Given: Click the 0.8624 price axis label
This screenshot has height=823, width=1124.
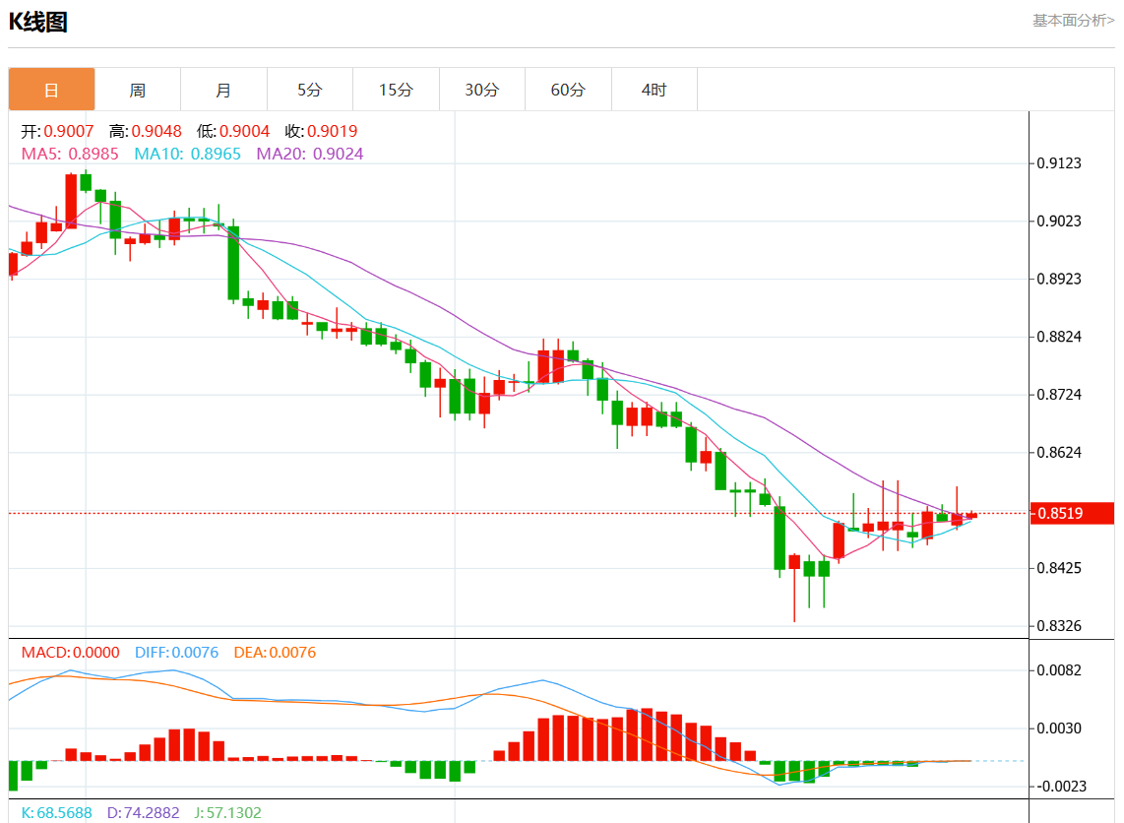Looking at the screenshot, I should pyautogui.click(x=1059, y=453).
